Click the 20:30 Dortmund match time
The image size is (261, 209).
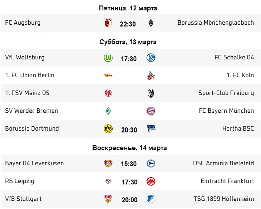click(x=129, y=130)
